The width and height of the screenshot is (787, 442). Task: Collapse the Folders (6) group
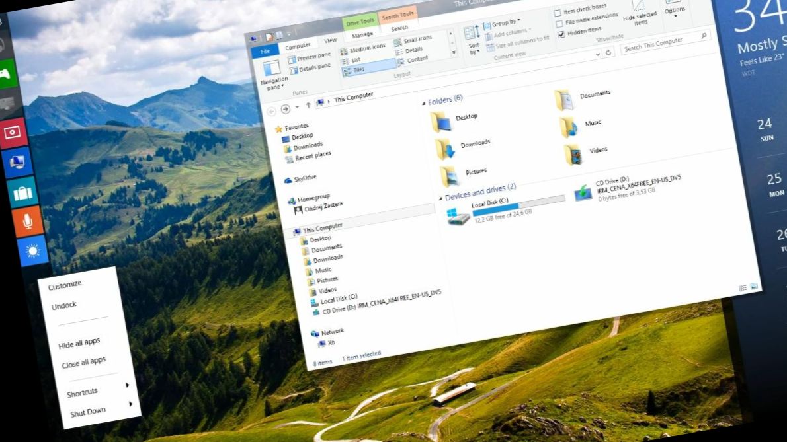click(424, 103)
